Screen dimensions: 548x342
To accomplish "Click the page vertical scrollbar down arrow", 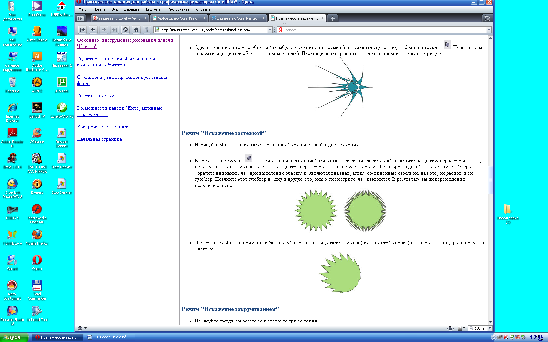I will (490, 322).
